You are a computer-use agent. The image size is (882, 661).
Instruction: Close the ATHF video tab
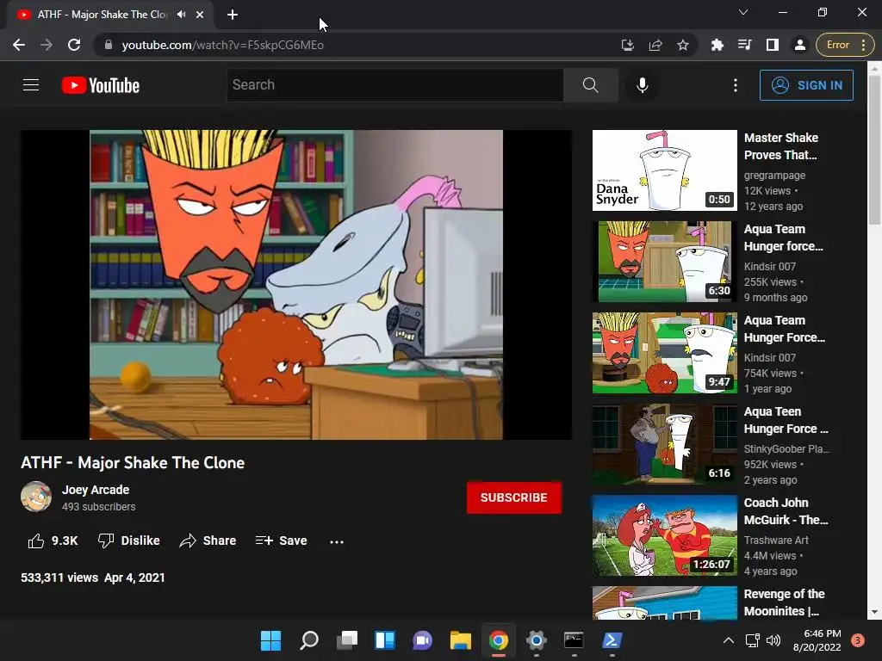point(200,15)
